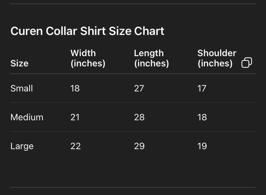Screen dimensions: 266x195
Task: Click the shoulder value 17 for Small
Action: [202, 88]
